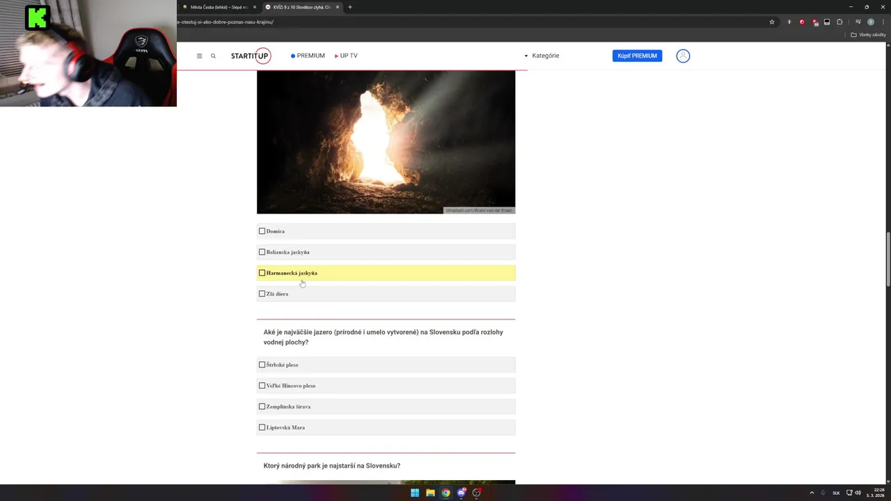Click microphone icon in system tray
The width and height of the screenshot is (891, 501).
tap(823, 493)
